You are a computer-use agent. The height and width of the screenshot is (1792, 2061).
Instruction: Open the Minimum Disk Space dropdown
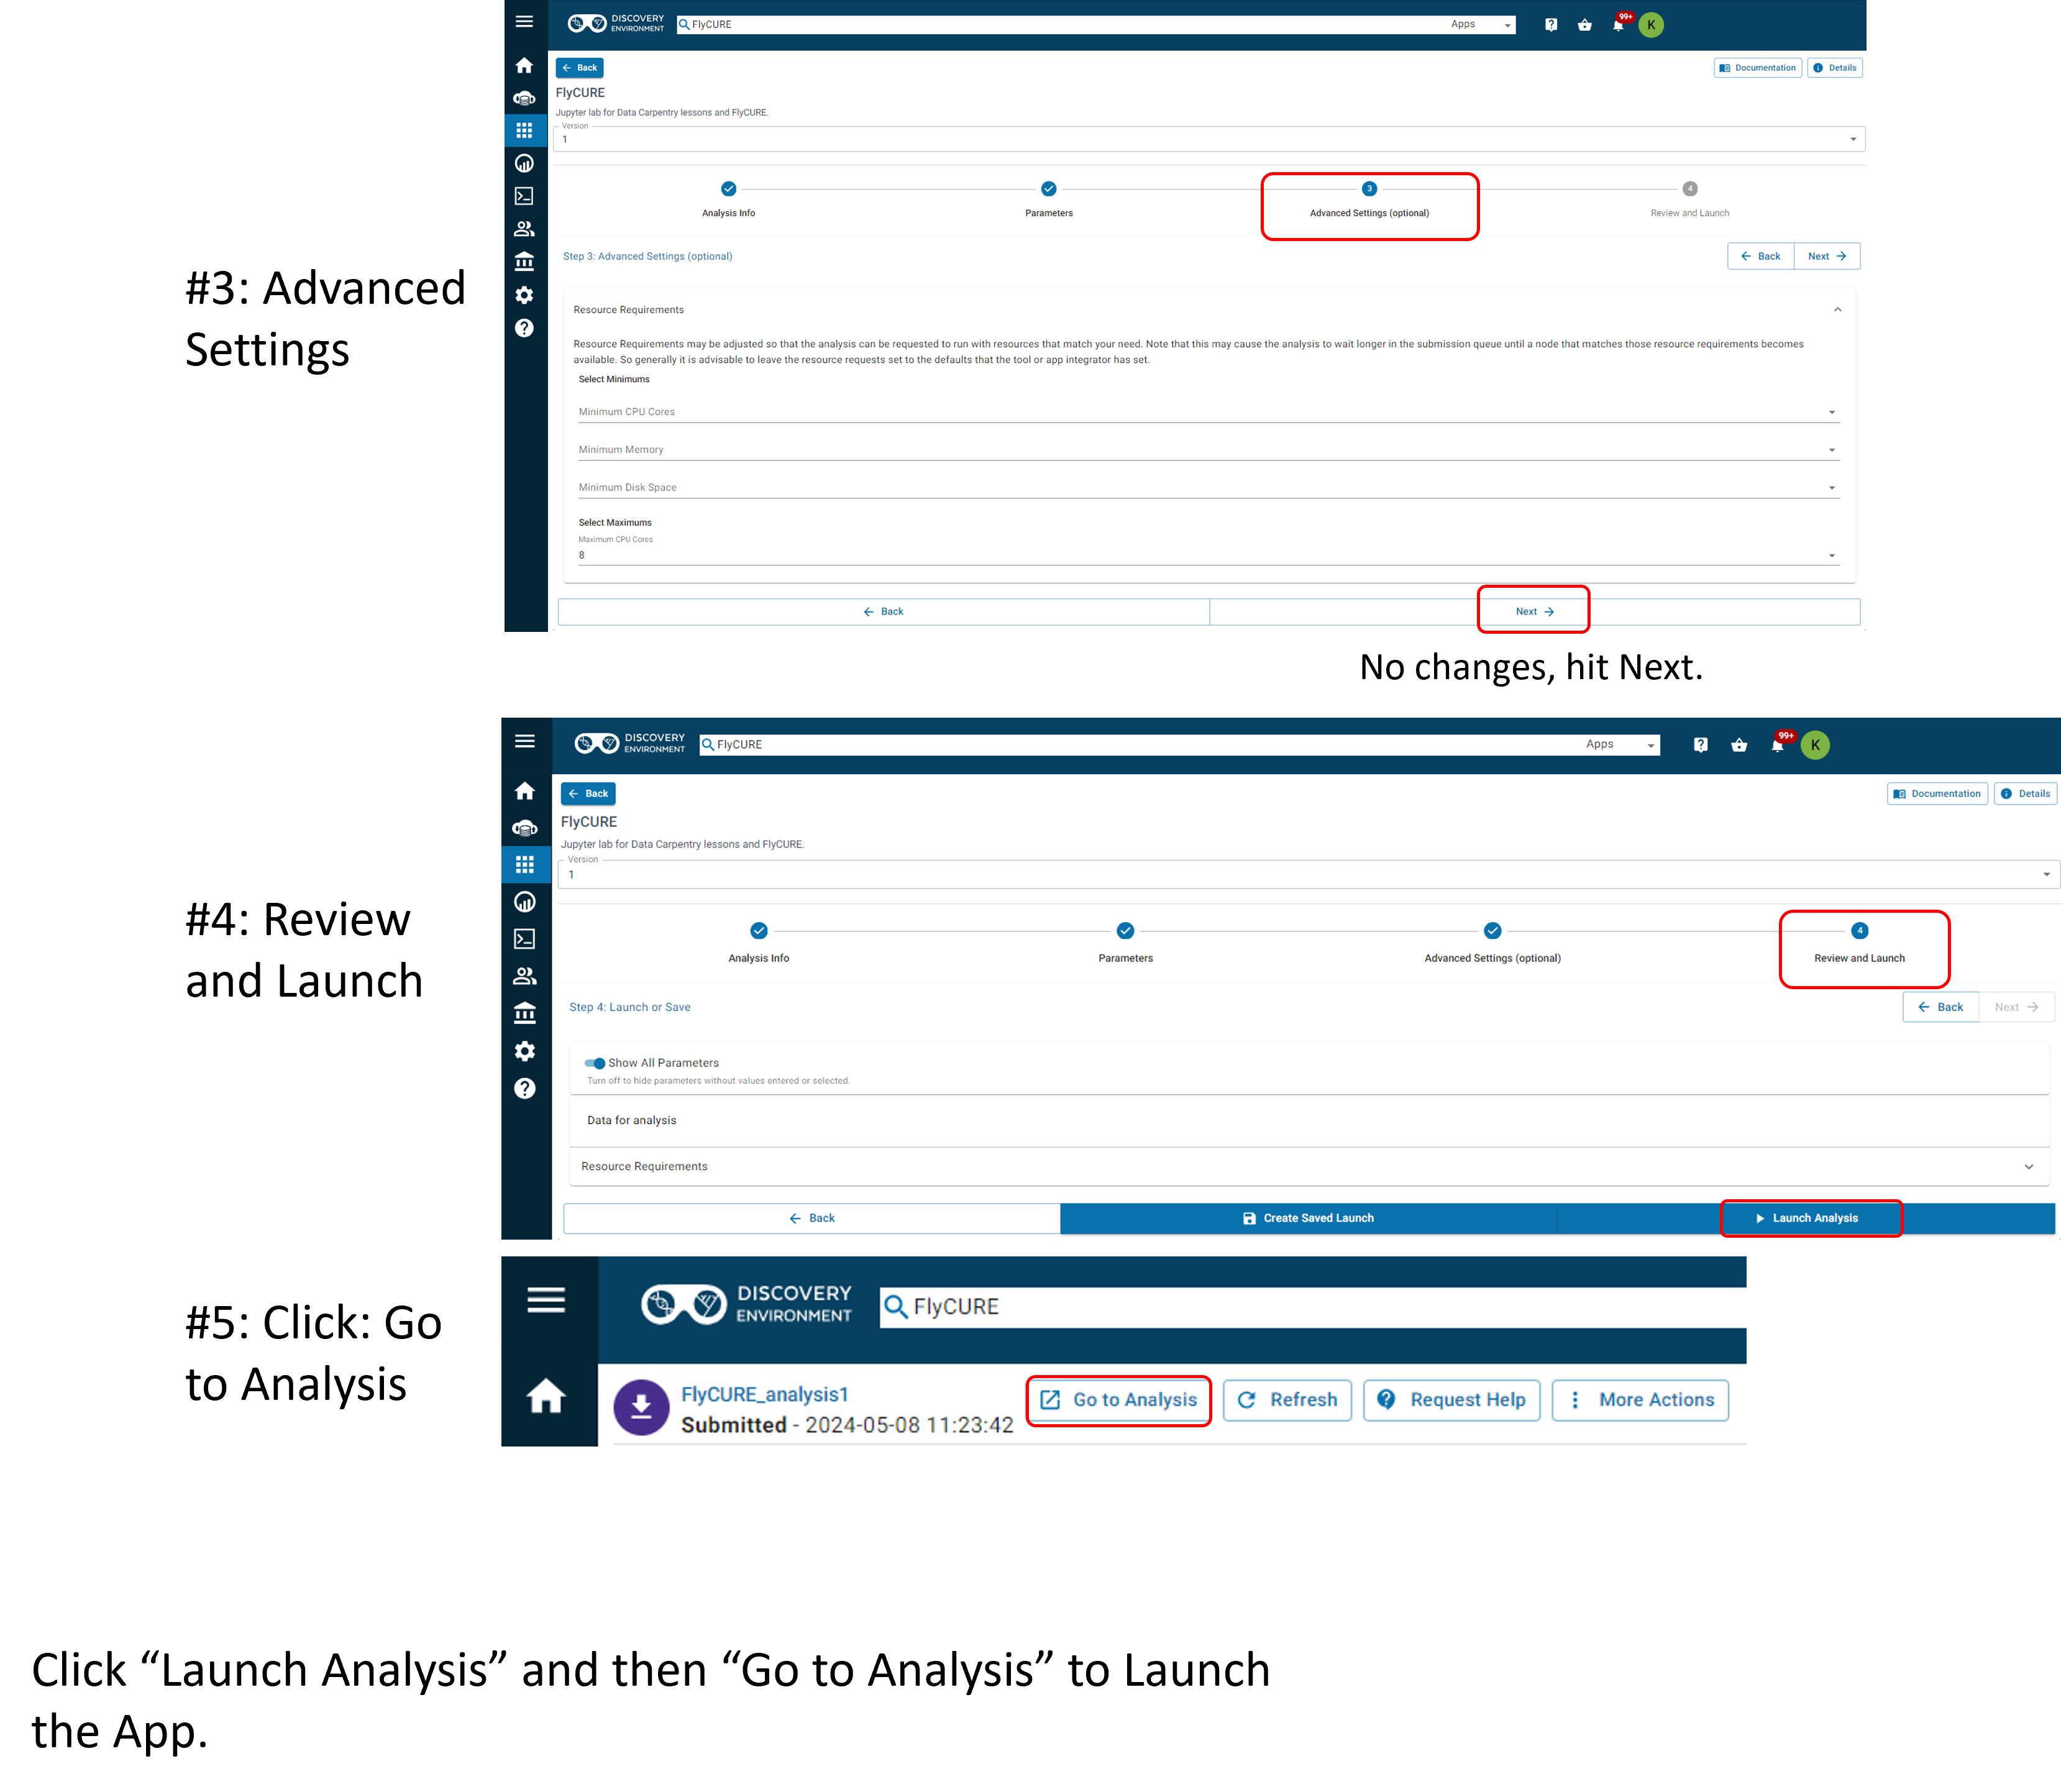coord(1208,488)
